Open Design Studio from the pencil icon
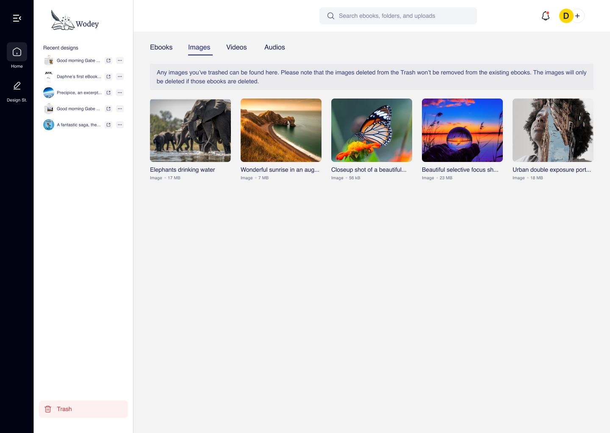Screen dimensions: 610x433 pos(17,86)
